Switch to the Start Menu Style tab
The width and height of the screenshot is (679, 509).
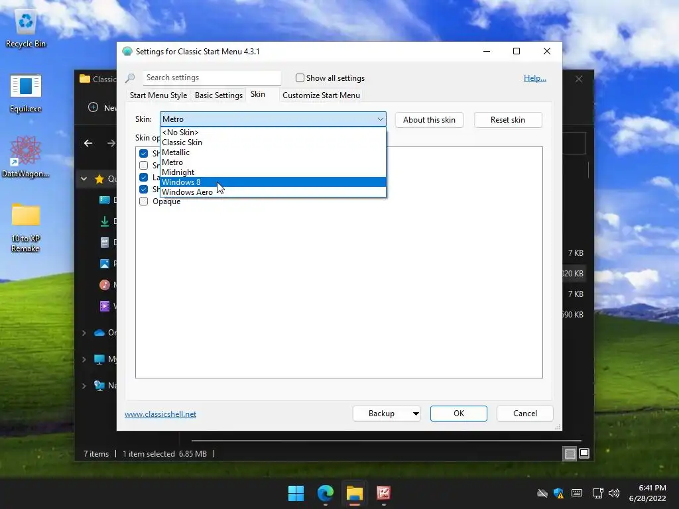158,95
